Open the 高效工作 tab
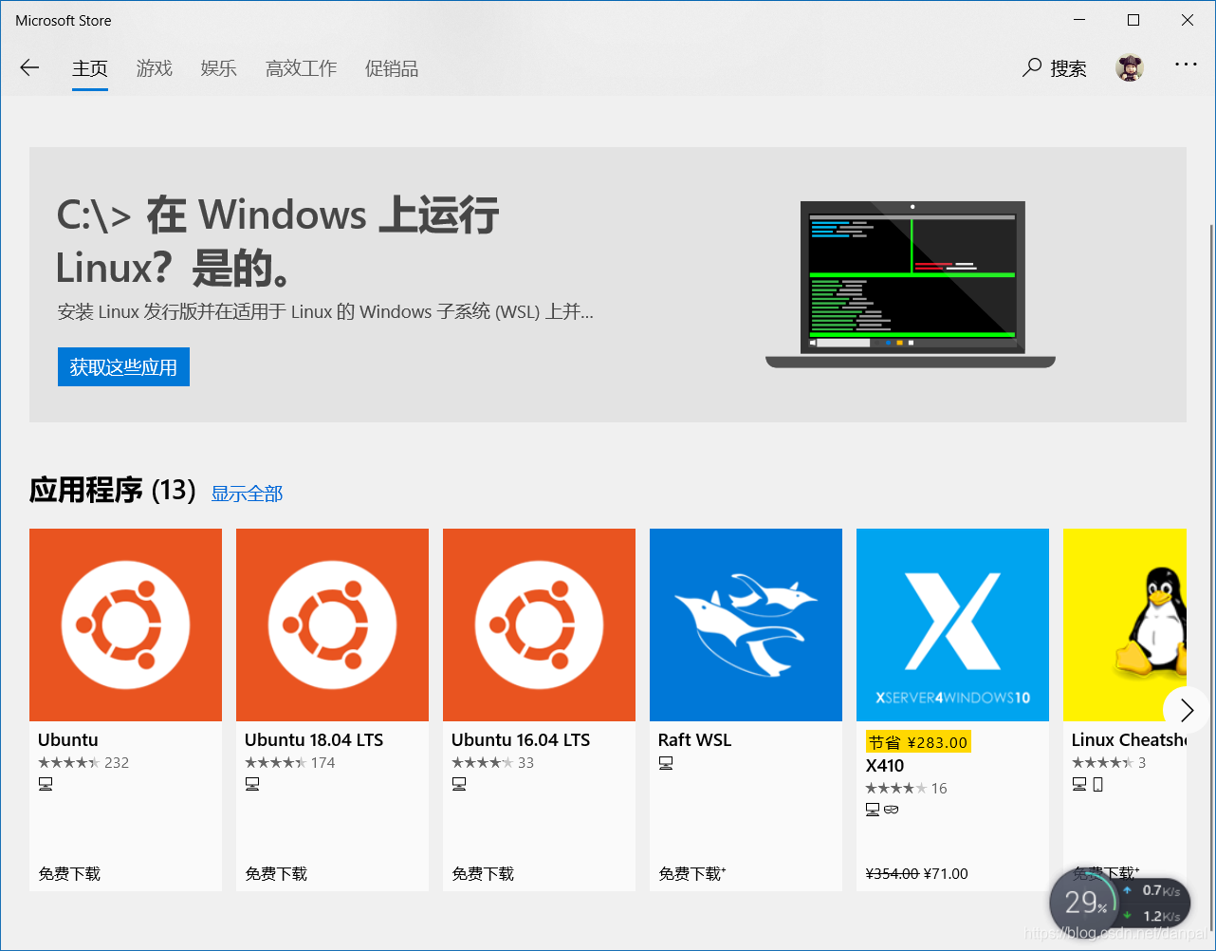1216x951 pixels. click(x=302, y=68)
